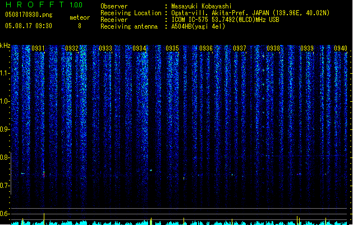The image size is (353, 225).
Task: Click the HROFFT 1.00 title text
Action: (44, 4)
